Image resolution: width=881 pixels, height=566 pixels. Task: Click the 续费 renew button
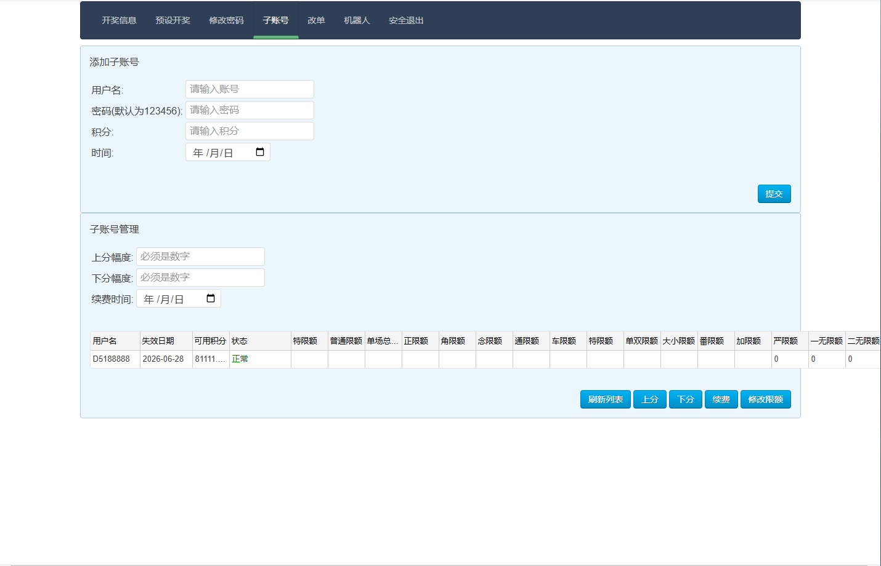[x=721, y=399]
